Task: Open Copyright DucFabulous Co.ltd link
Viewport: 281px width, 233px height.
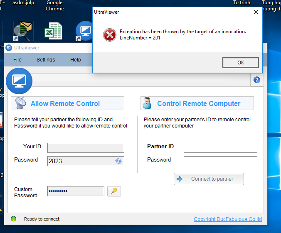Action: pyautogui.click(x=228, y=219)
